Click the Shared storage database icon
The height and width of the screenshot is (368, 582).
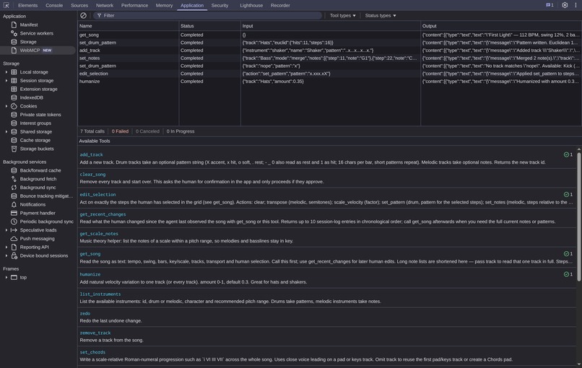click(14, 132)
